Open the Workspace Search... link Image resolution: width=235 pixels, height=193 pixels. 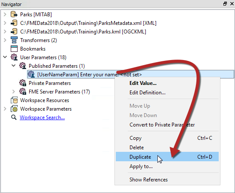click(x=42, y=118)
